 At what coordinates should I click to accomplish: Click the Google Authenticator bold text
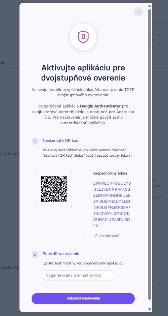click(x=100, y=106)
